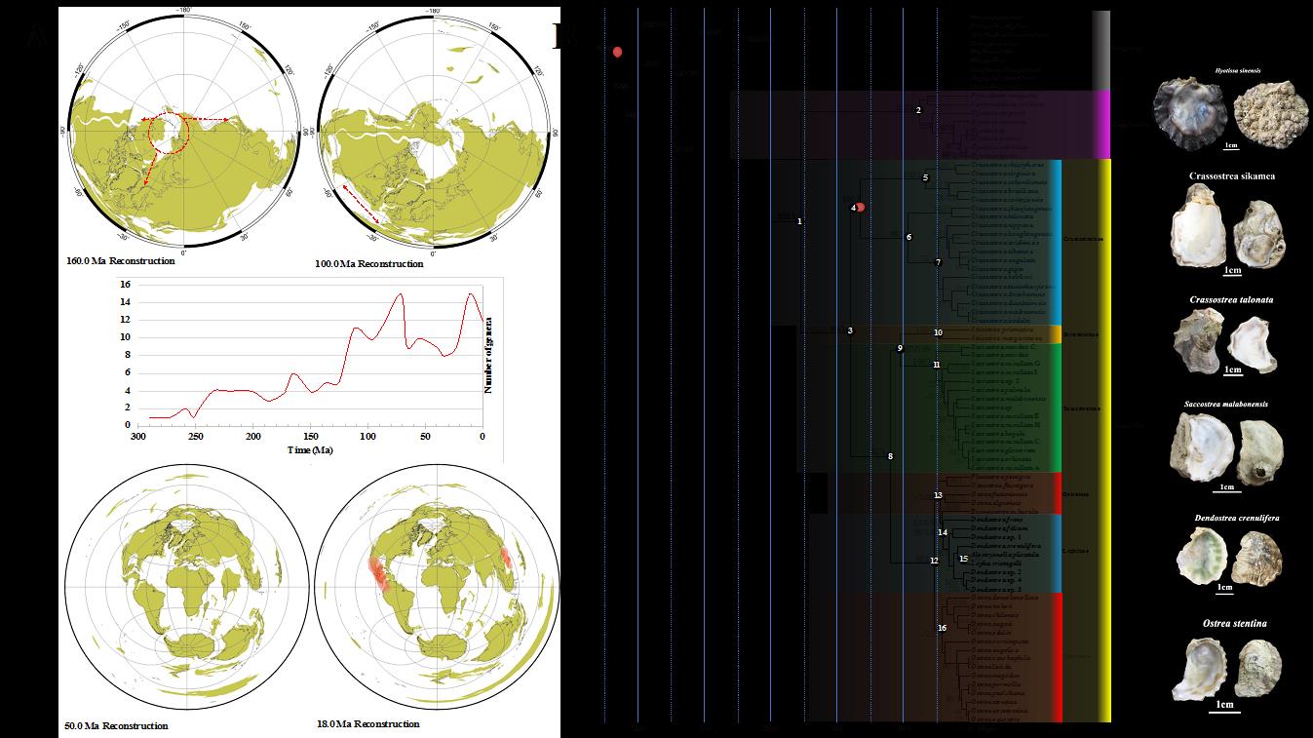
Task: Click the gray outgroup color bar
Action: (x=1101, y=50)
